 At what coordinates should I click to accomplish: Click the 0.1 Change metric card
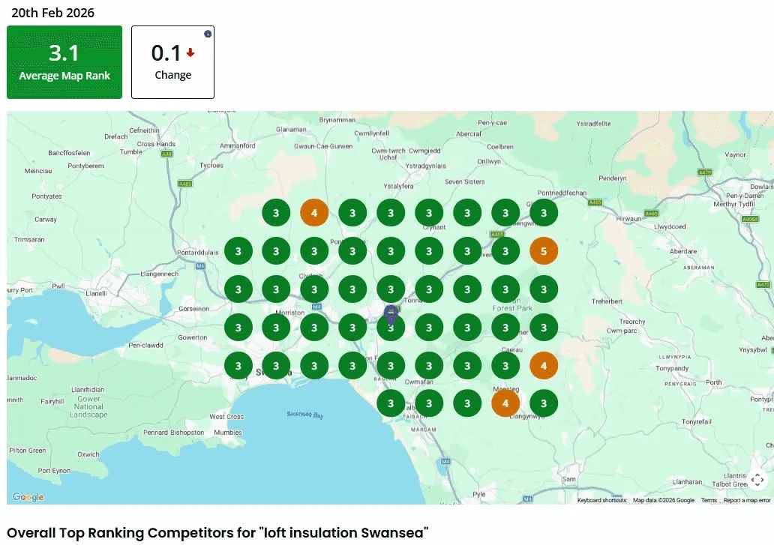click(172, 62)
